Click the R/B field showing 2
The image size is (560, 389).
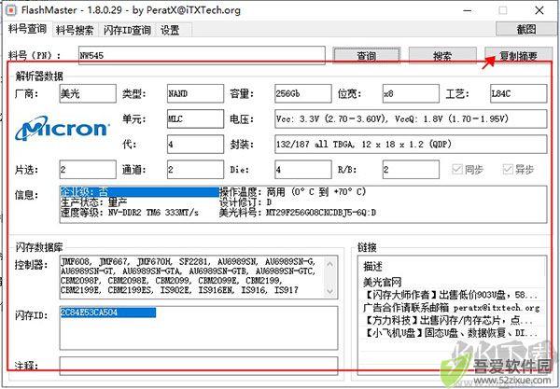pyautogui.click(x=411, y=170)
